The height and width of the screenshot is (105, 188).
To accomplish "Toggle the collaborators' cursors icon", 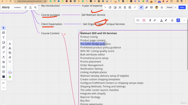I will 142,7.
